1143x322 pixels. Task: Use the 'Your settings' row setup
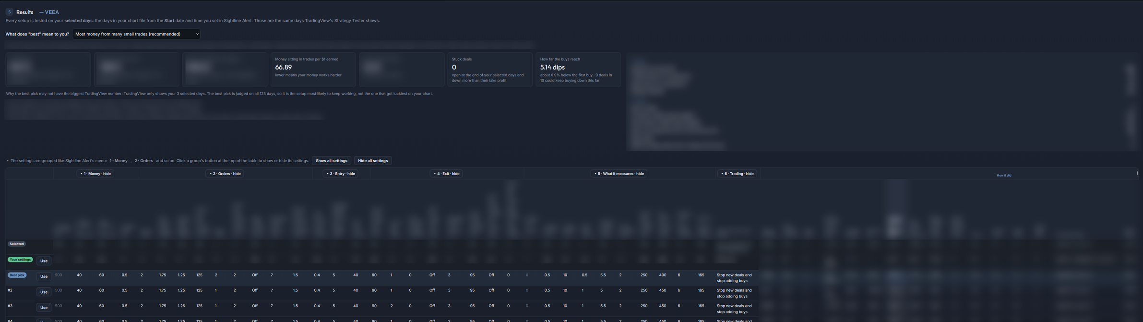click(44, 261)
